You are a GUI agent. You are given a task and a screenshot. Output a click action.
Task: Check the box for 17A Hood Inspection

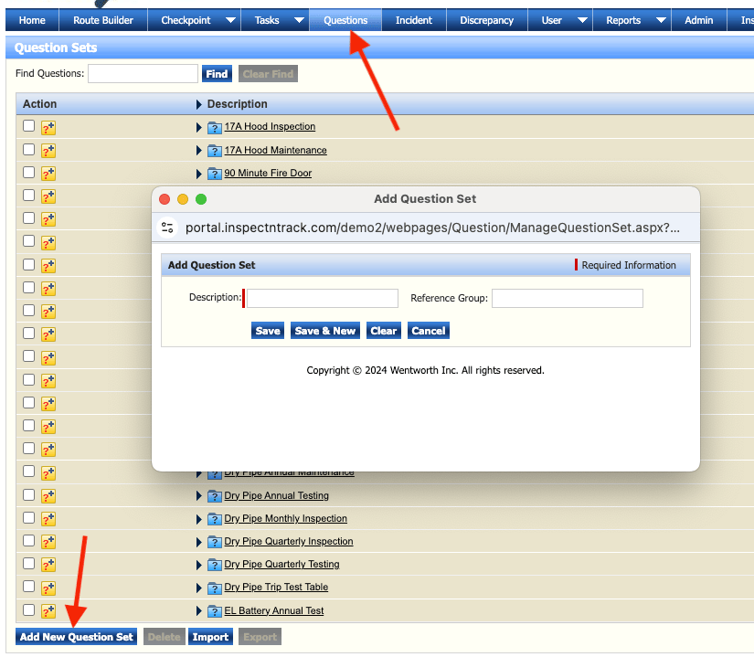point(29,126)
